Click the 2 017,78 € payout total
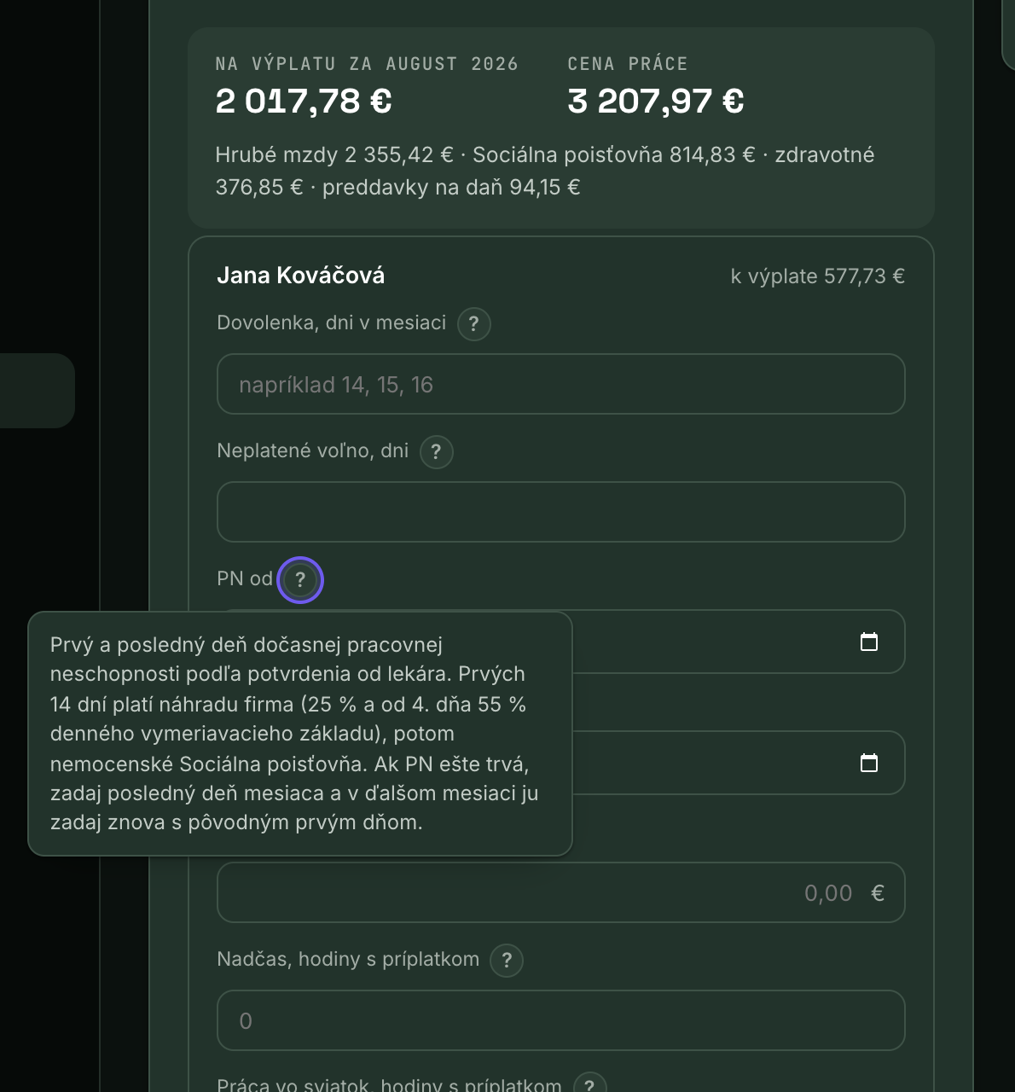Image resolution: width=1015 pixels, height=1092 pixels. (304, 102)
